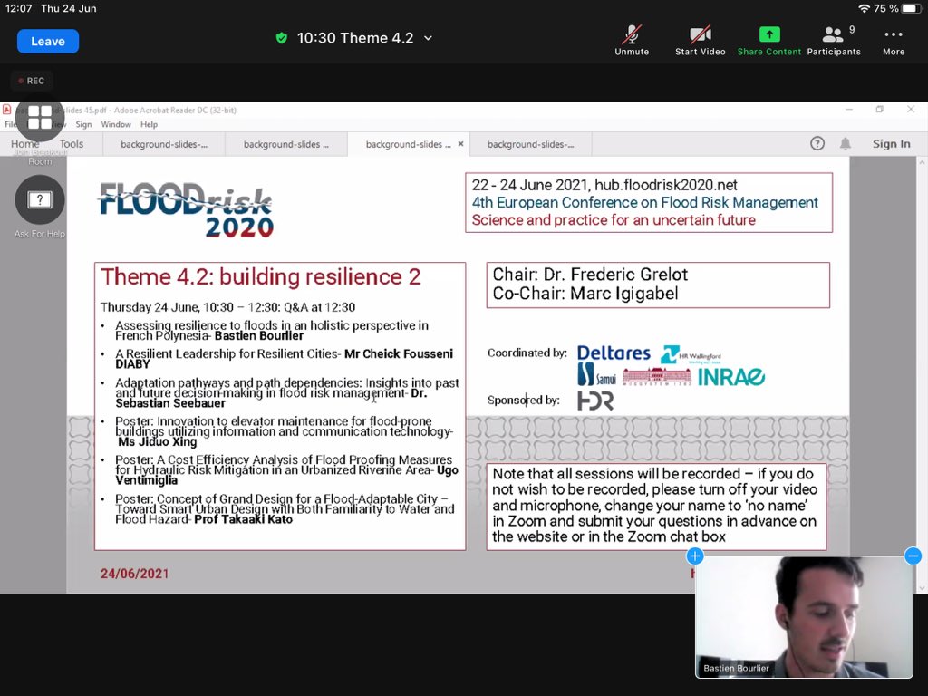Click the INRAE logo on the slide
This screenshot has width=928, height=696.
pos(731,377)
